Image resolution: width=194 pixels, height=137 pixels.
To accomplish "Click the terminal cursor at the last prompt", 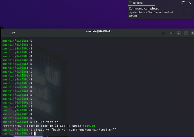I will tap(35, 134).
